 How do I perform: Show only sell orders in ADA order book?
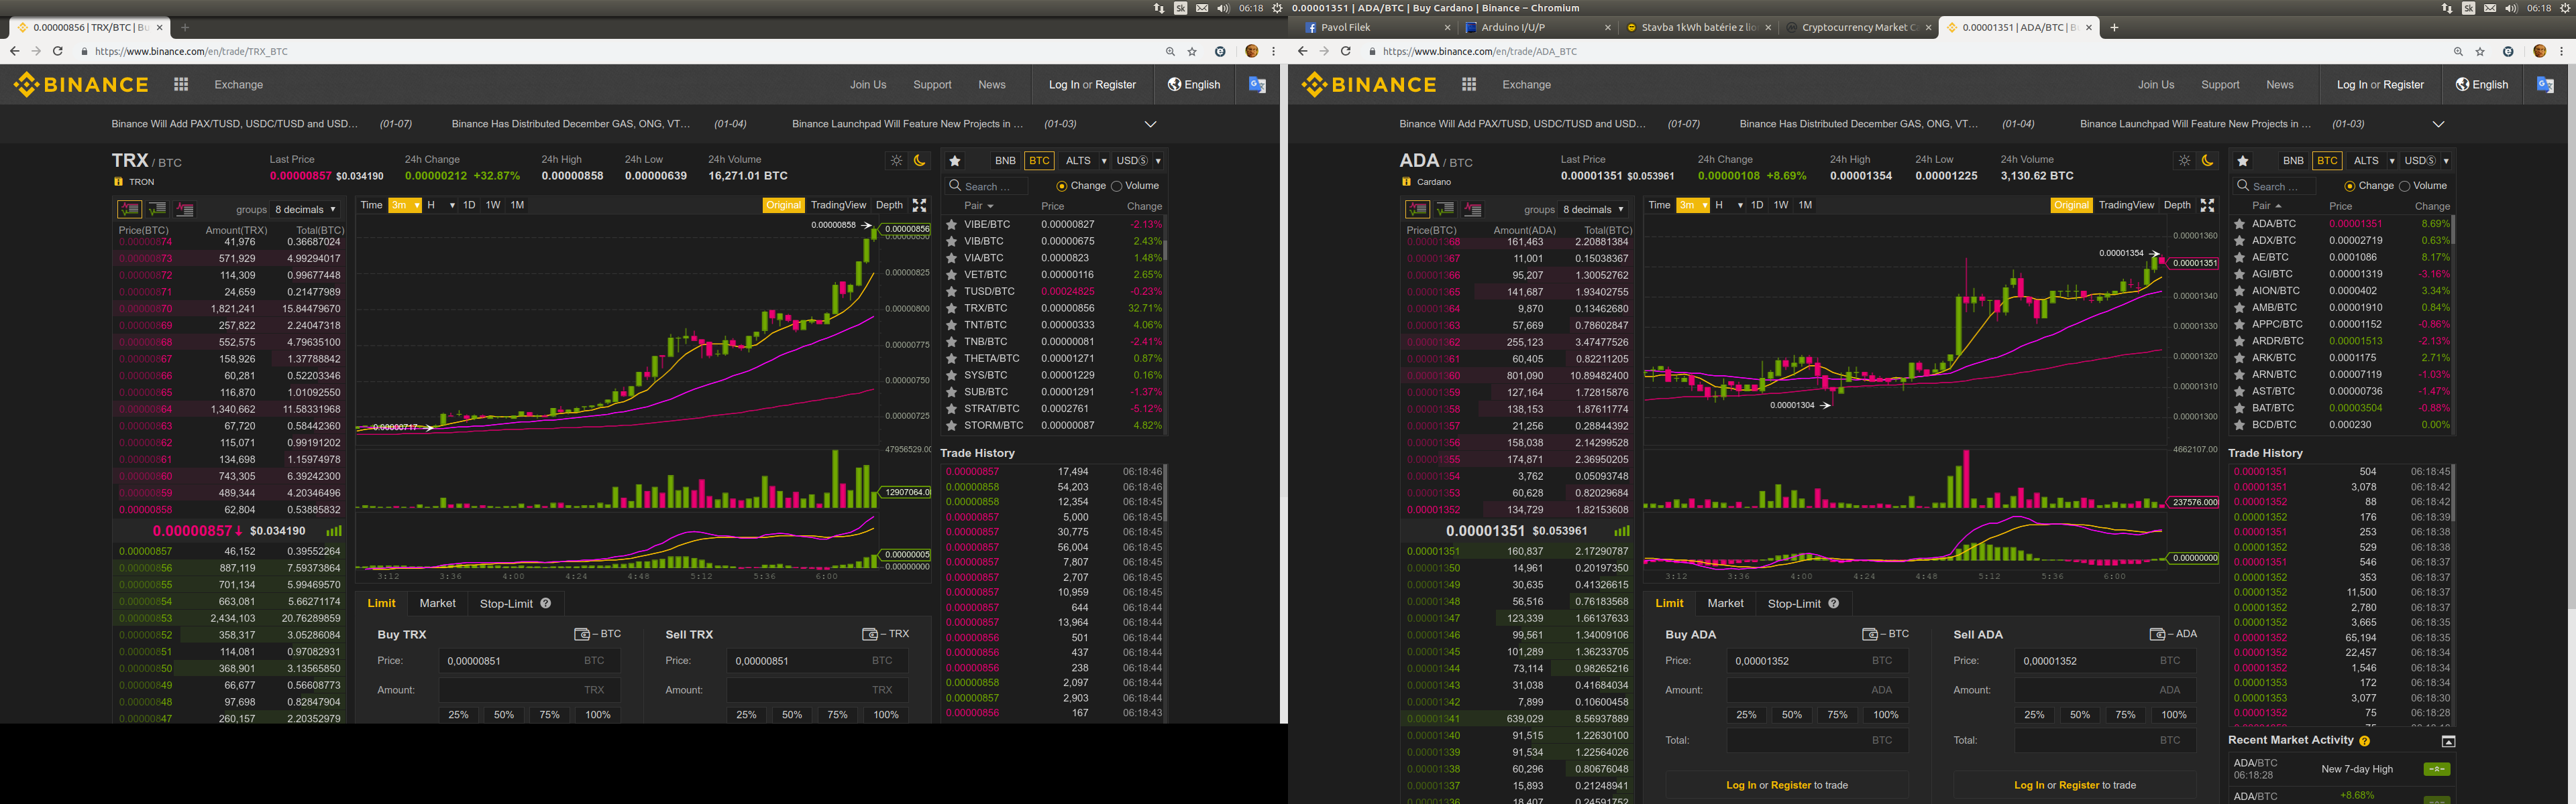point(1473,209)
